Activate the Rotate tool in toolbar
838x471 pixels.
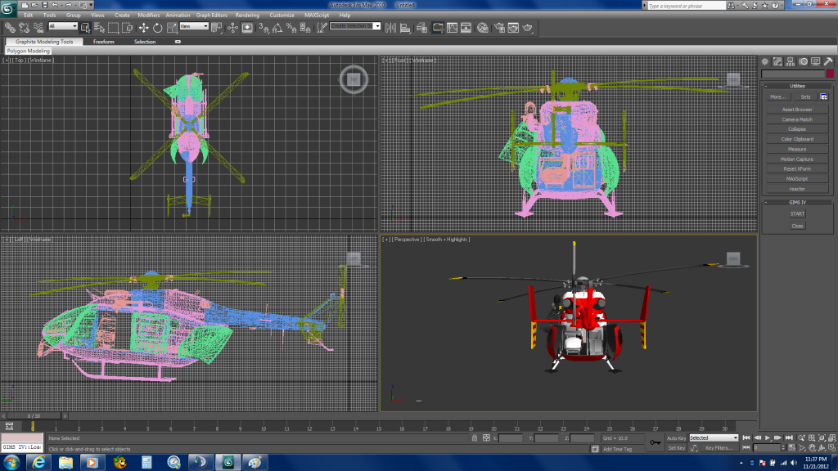(x=157, y=27)
